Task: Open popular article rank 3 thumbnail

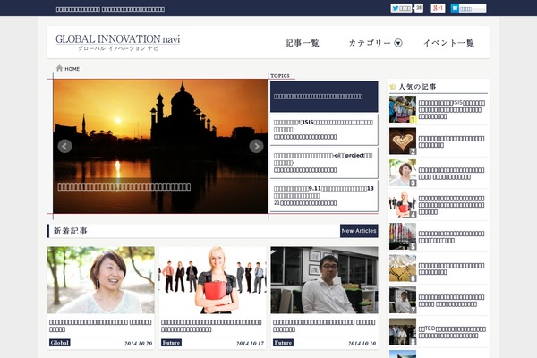Action: 403,173
